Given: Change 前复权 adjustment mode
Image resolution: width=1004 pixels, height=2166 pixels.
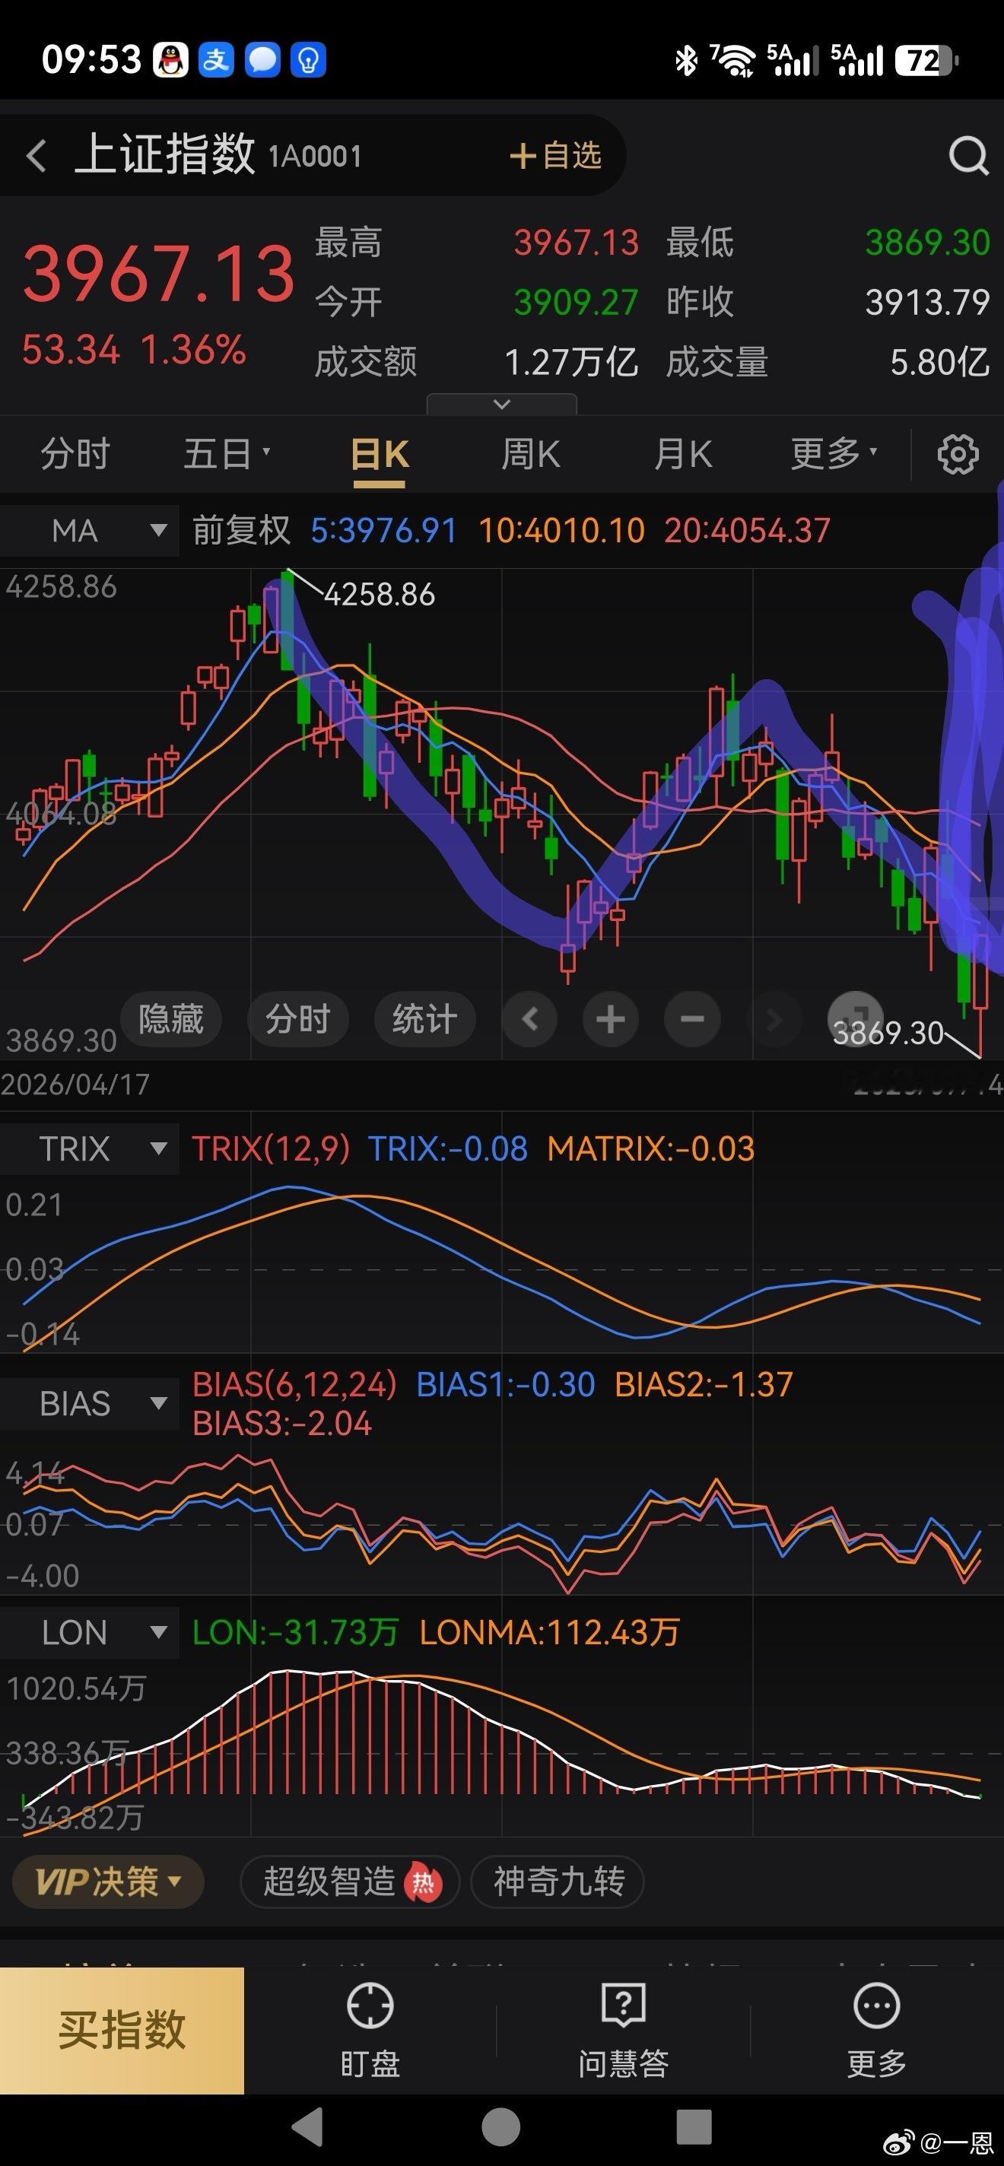Looking at the screenshot, I should [x=241, y=531].
